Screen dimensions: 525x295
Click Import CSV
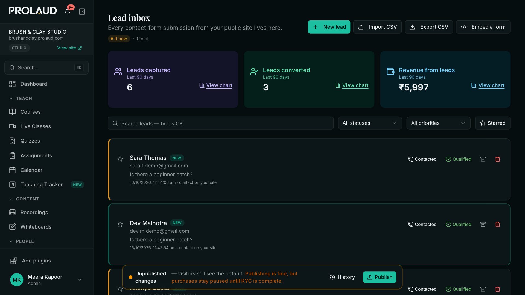click(377, 27)
